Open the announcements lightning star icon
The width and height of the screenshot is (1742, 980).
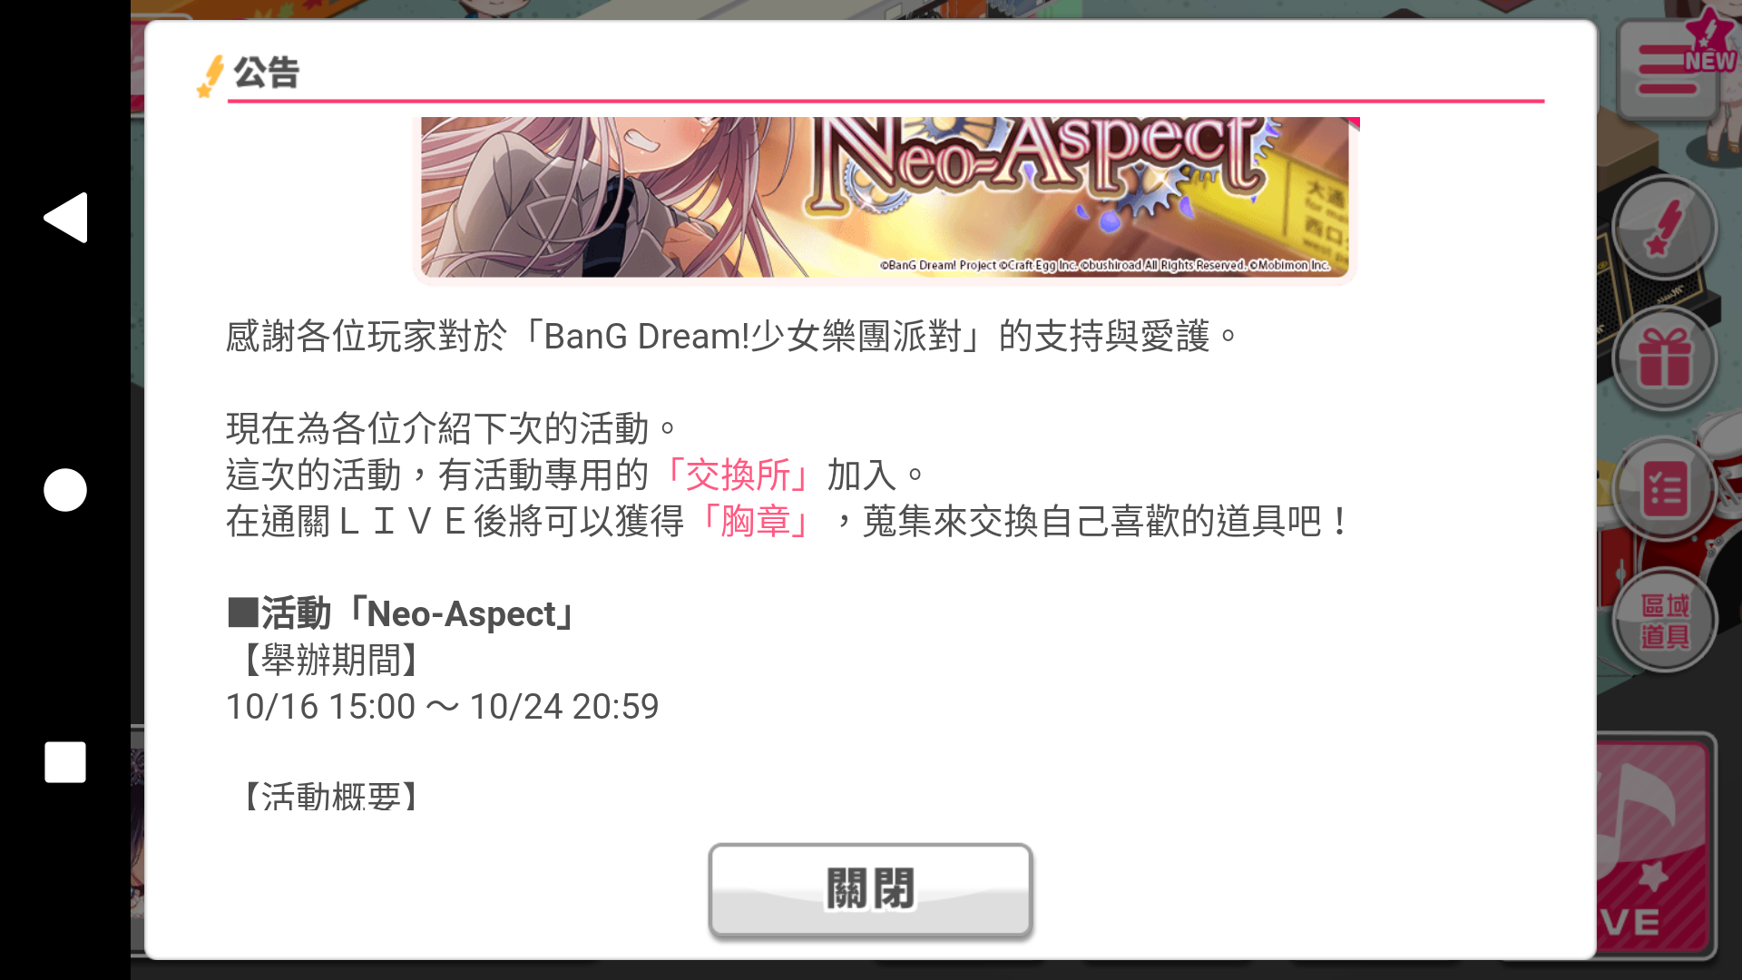(x=1664, y=229)
